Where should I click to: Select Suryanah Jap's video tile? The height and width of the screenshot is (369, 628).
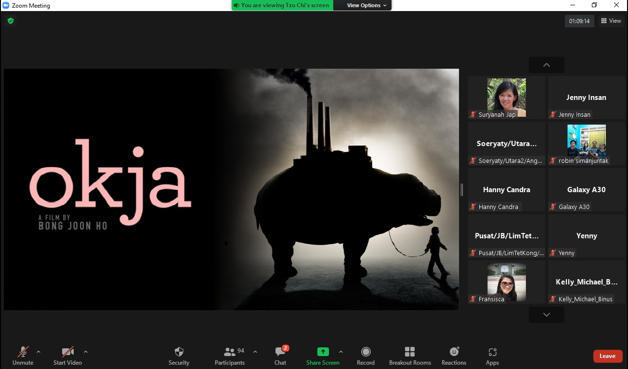coord(507,98)
